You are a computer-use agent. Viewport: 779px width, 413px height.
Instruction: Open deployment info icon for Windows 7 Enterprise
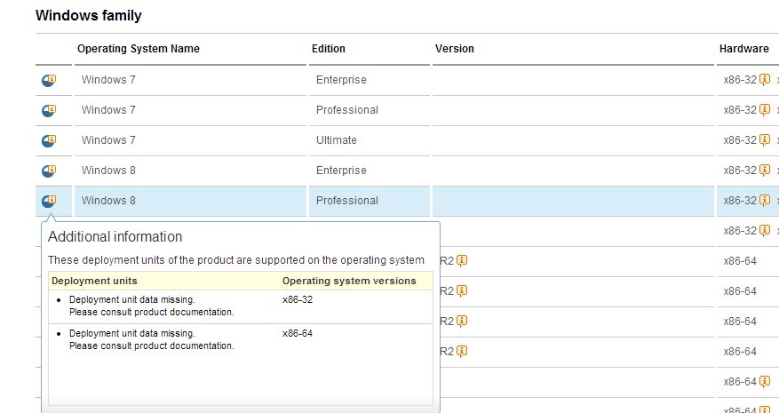tap(49, 80)
